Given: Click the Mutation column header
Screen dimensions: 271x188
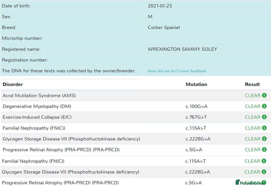Looking at the screenshot, I should coord(196,84).
